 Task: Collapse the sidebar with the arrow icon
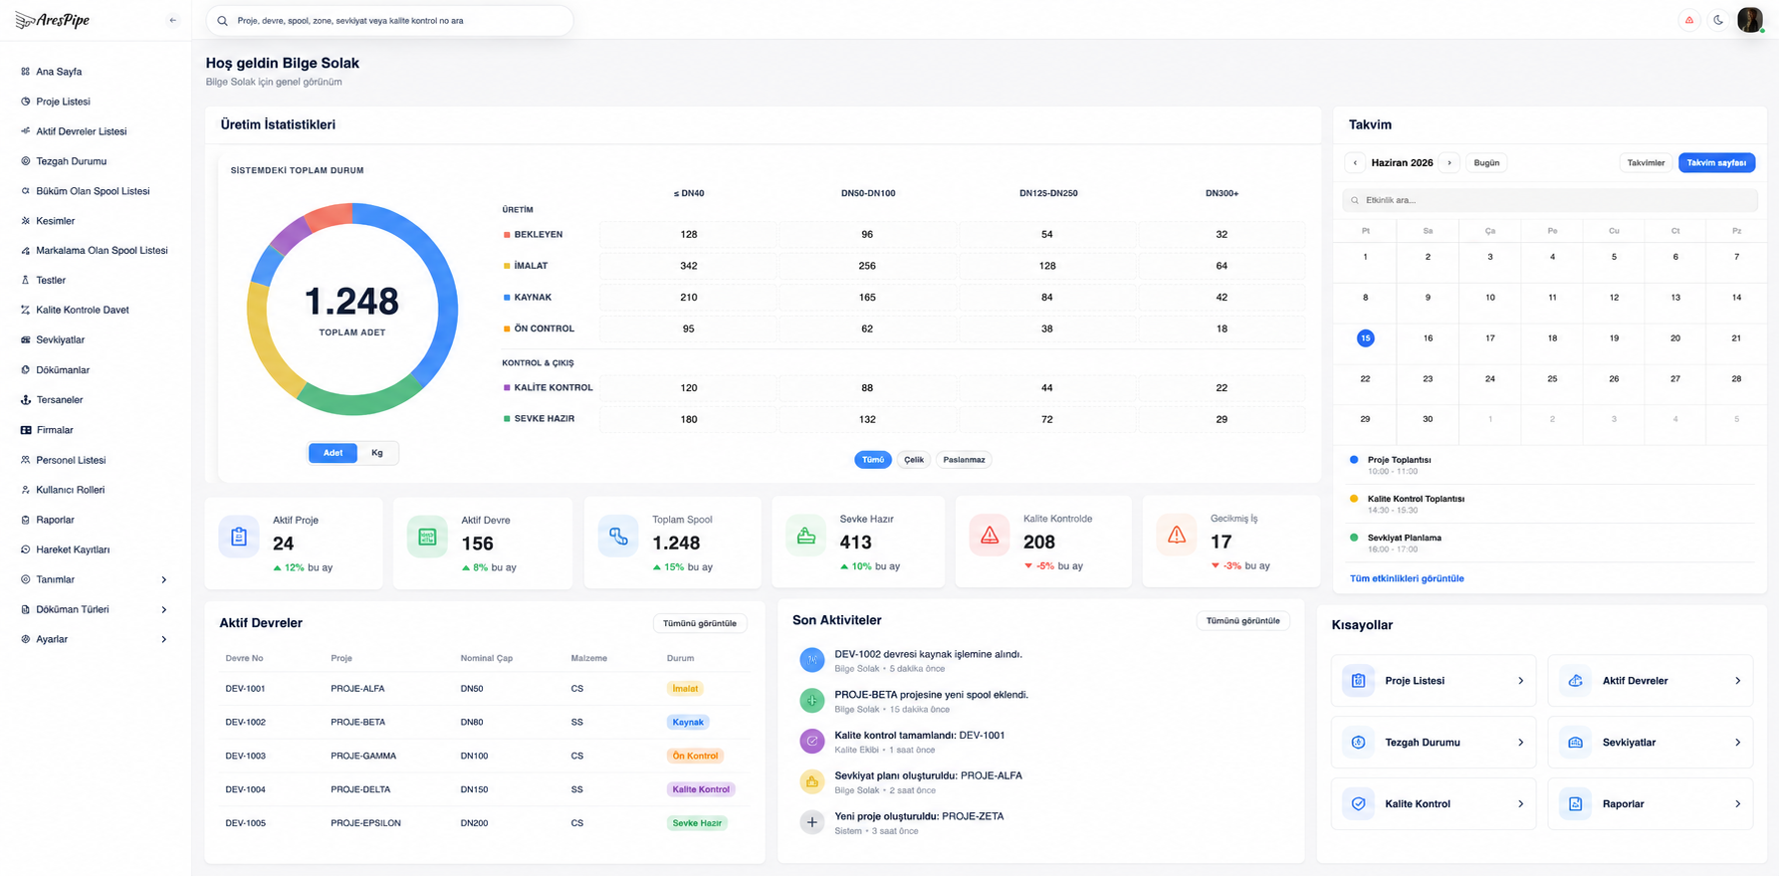coord(172,20)
